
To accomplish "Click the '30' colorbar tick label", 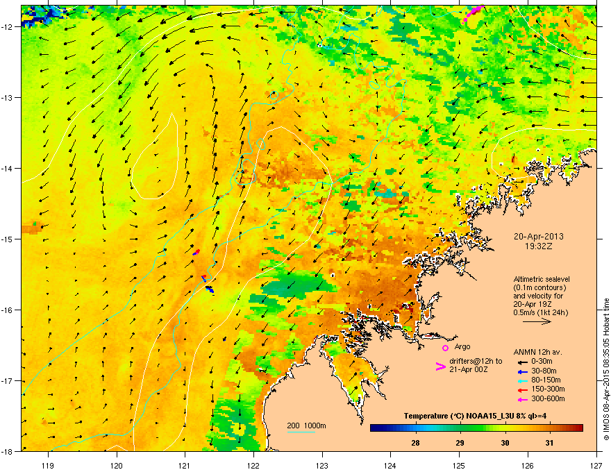I will [x=505, y=443].
